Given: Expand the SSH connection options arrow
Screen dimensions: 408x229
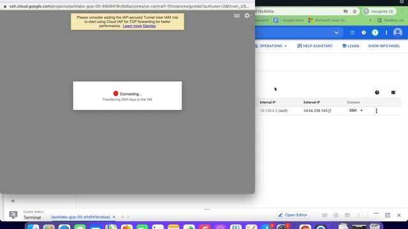Looking at the screenshot, I should (361, 111).
